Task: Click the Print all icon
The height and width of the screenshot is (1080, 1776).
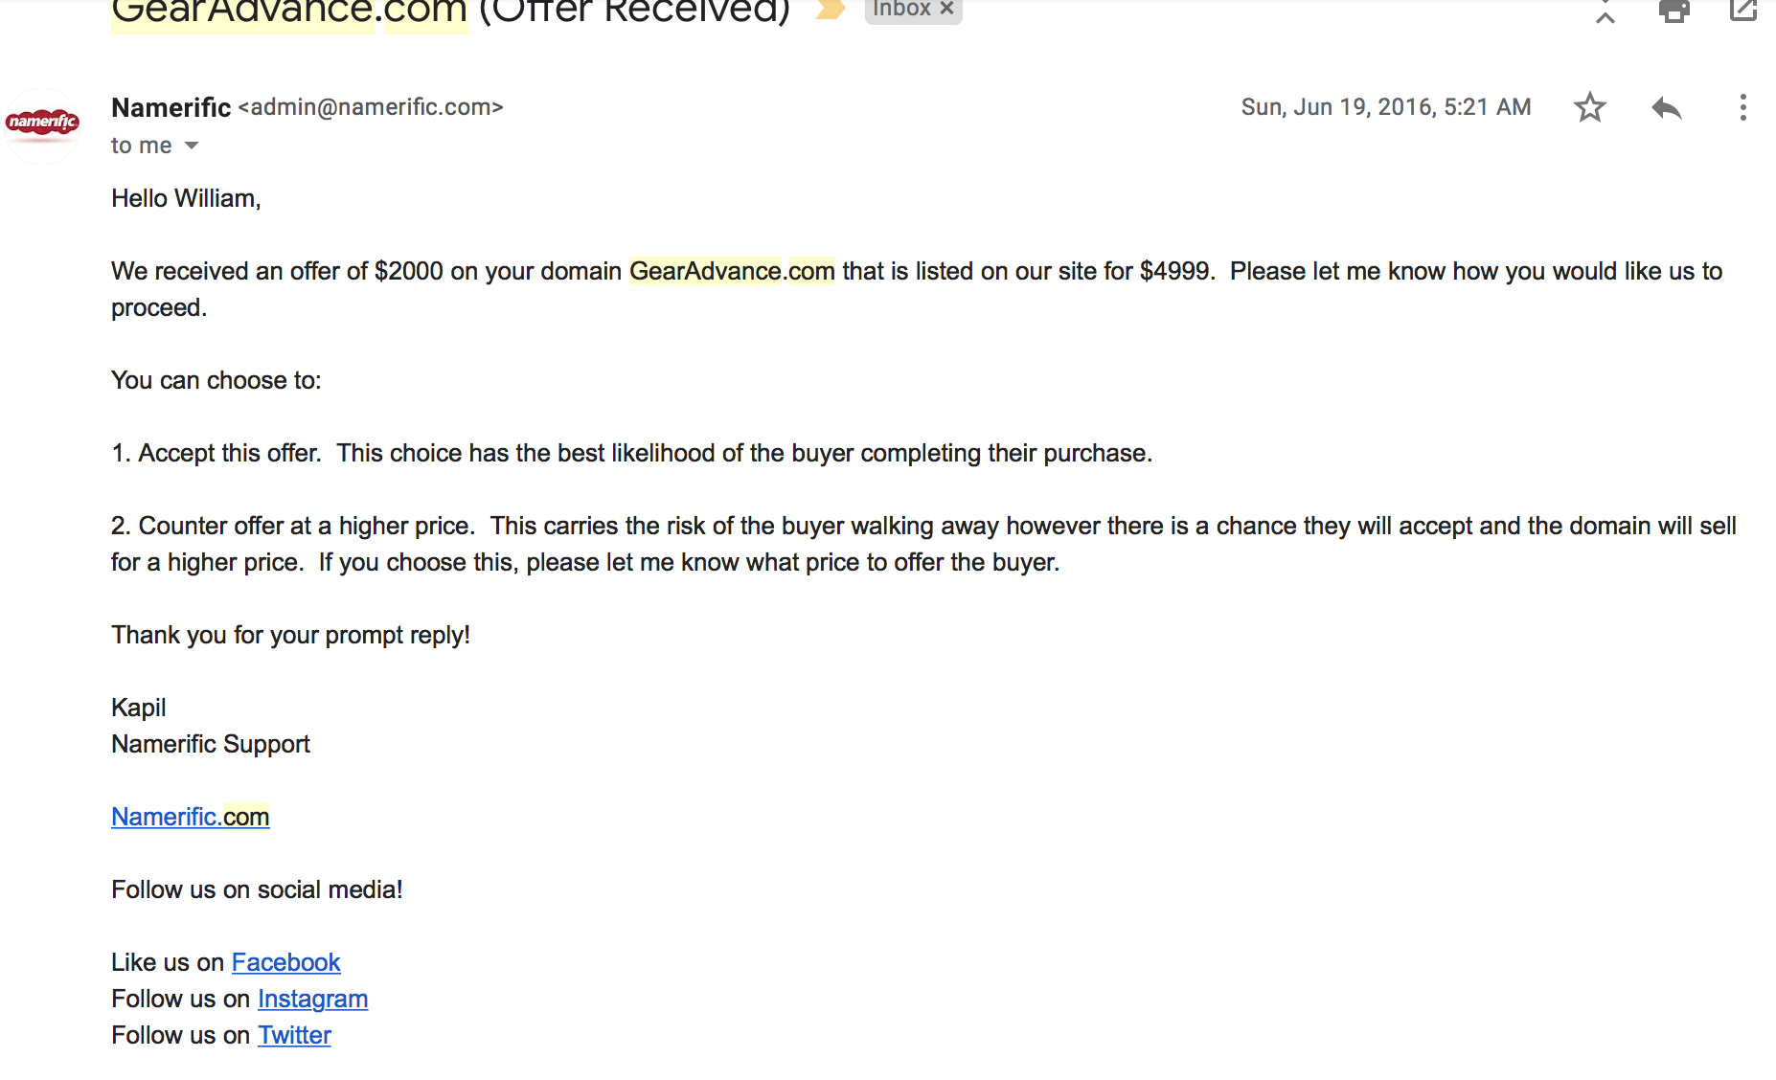Action: (1674, 11)
